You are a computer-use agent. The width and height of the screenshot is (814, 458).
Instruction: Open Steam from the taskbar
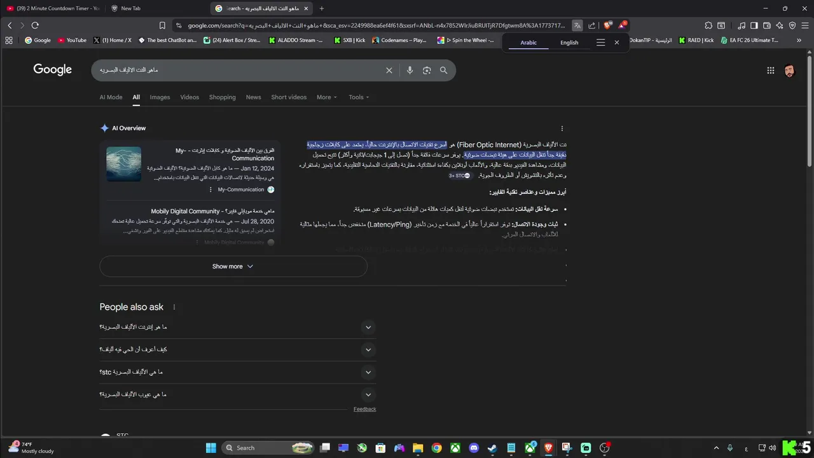(492, 448)
